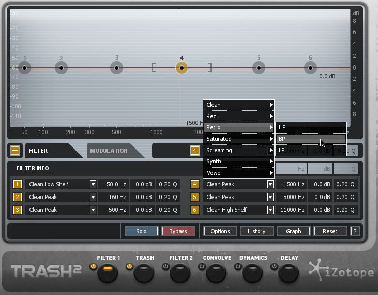Click band 2 number badge in Filter Info
The image size is (378, 295).
[x=17, y=197]
